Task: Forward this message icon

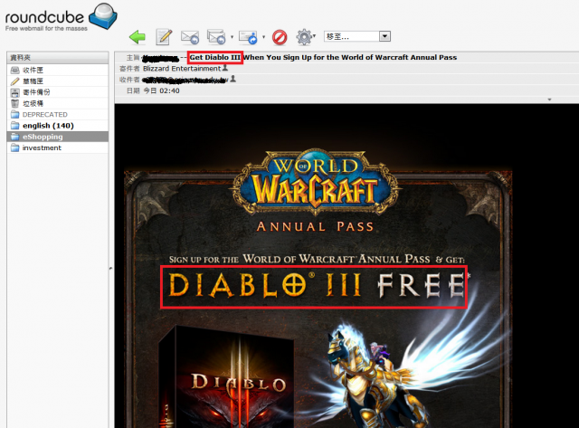Action: pos(248,37)
